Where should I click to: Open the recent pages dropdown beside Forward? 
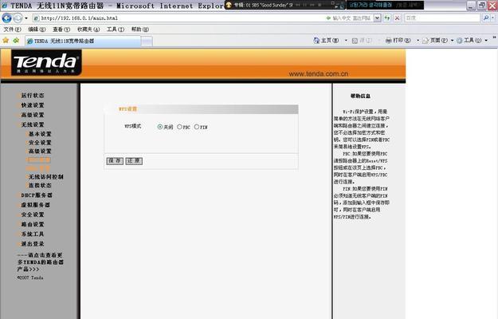coord(26,18)
